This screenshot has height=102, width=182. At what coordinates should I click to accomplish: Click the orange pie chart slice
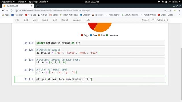tap(103, 27)
